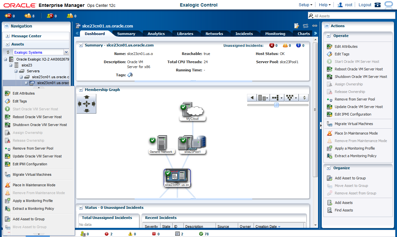397x237 pixels.
Task: Select Oracle Exalogic X2-2 tree item
Action: point(43,59)
